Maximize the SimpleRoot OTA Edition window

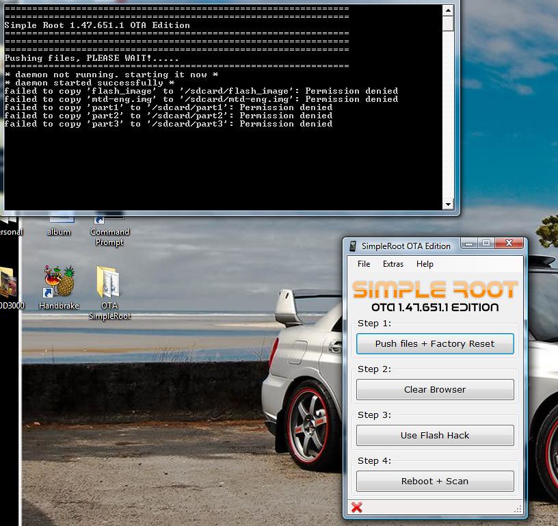[x=486, y=244]
